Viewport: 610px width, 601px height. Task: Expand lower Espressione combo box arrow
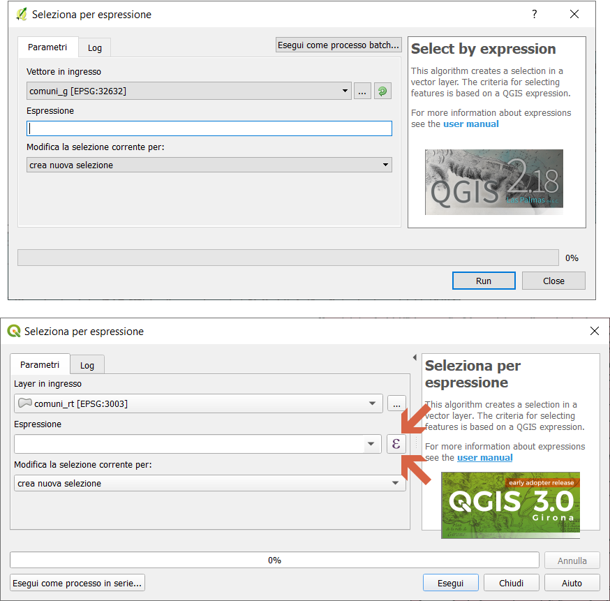pos(371,444)
